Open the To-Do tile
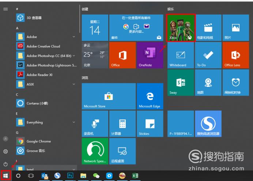 tap(208, 55)
